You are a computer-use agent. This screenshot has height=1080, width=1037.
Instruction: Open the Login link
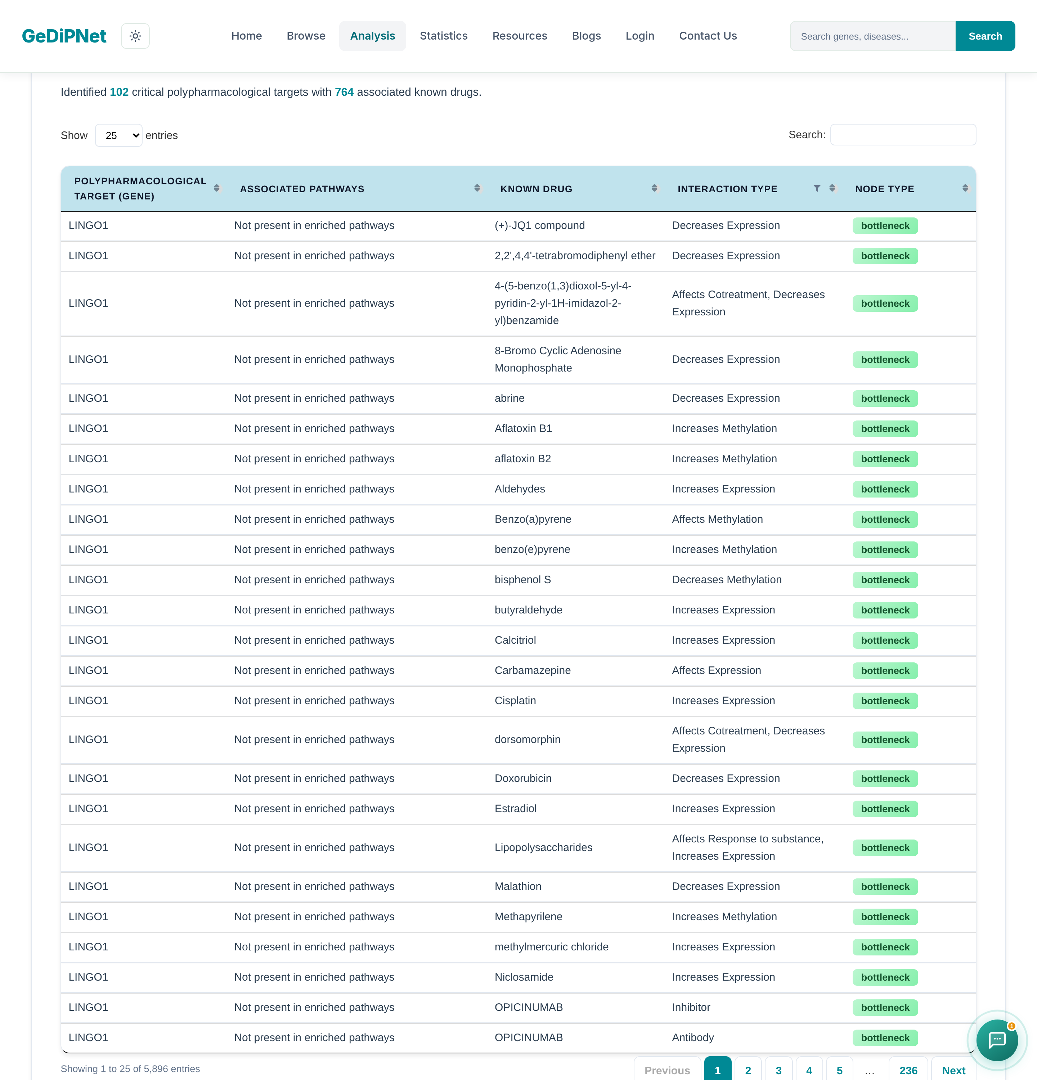click(640, 36)
